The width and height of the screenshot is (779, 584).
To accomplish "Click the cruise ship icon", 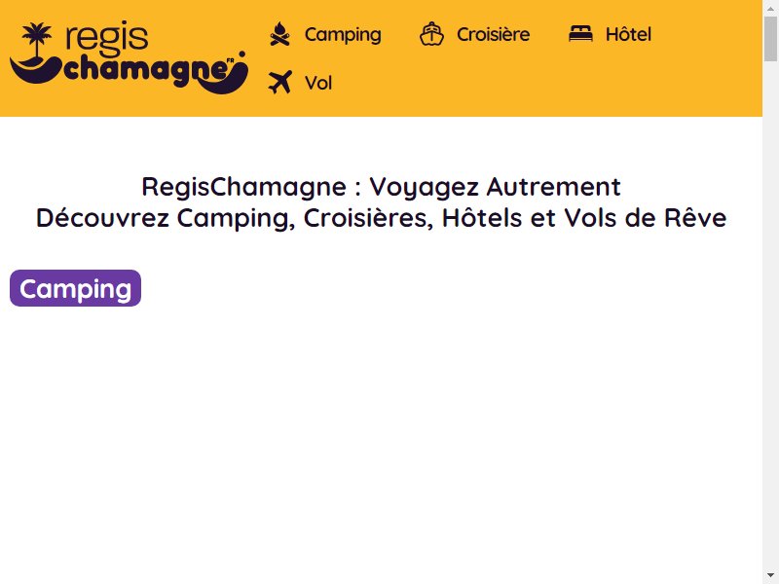I will [x=431, y=34].
